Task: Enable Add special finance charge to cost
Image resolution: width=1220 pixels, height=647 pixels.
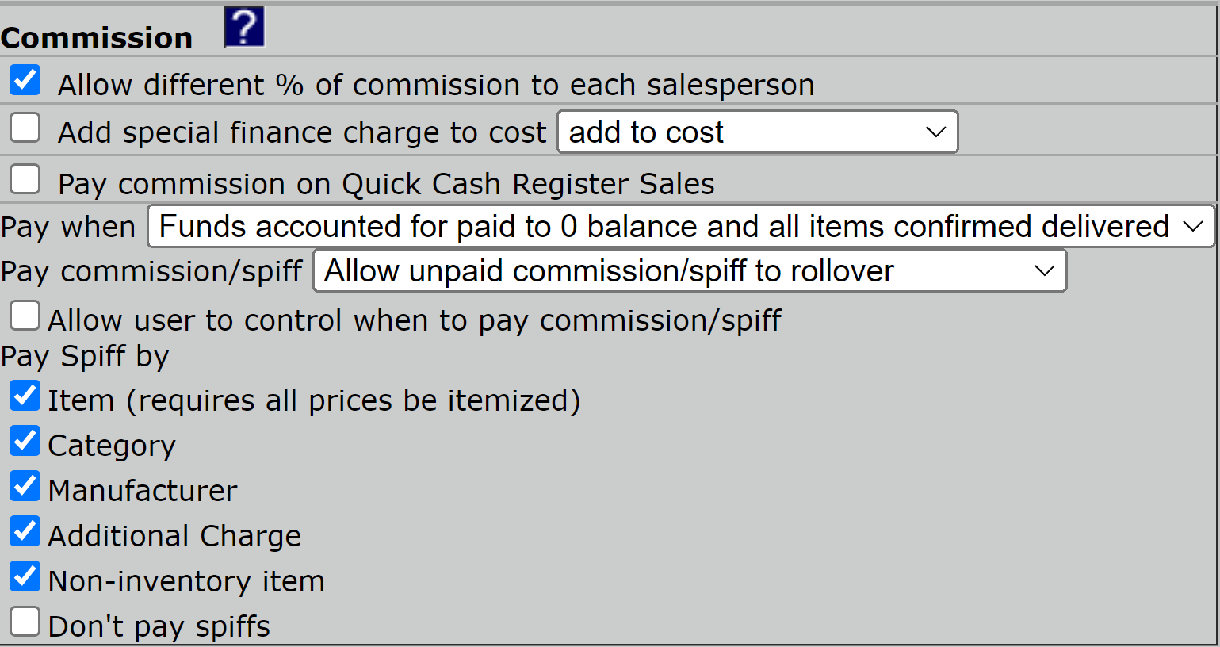Action: (25, 128)
